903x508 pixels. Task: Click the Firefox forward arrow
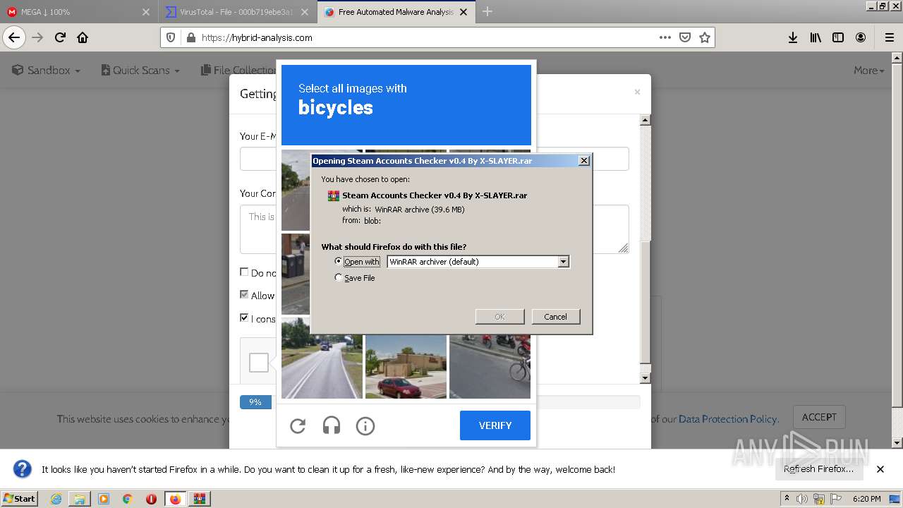(37, 37)
